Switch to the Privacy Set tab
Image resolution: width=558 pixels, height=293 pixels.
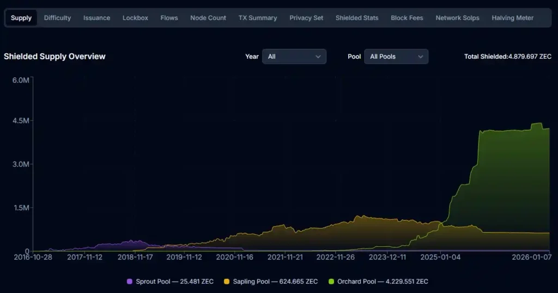306,18
